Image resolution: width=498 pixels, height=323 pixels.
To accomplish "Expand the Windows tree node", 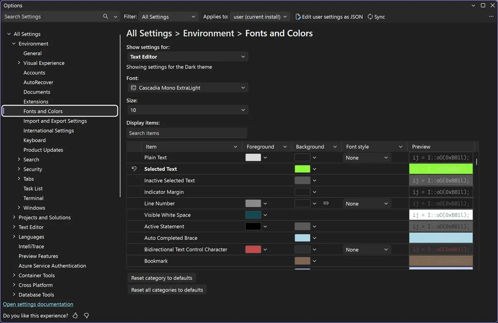I will [19, 208].
